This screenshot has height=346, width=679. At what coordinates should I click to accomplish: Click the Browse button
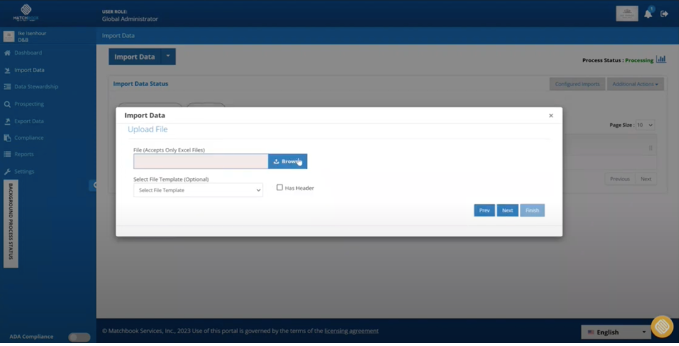288,161
